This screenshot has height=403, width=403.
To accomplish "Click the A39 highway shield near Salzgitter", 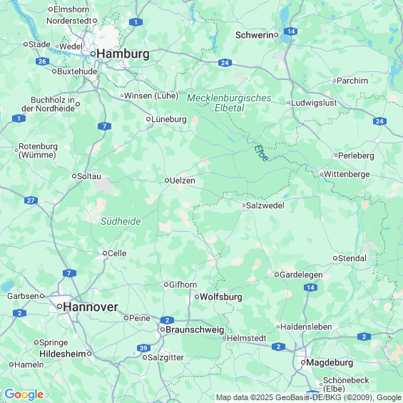I will [x=143, y=348].
